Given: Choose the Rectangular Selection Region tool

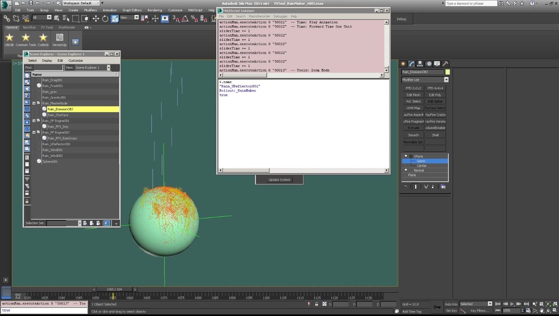Looking at the screenshot, I should 76,19.
